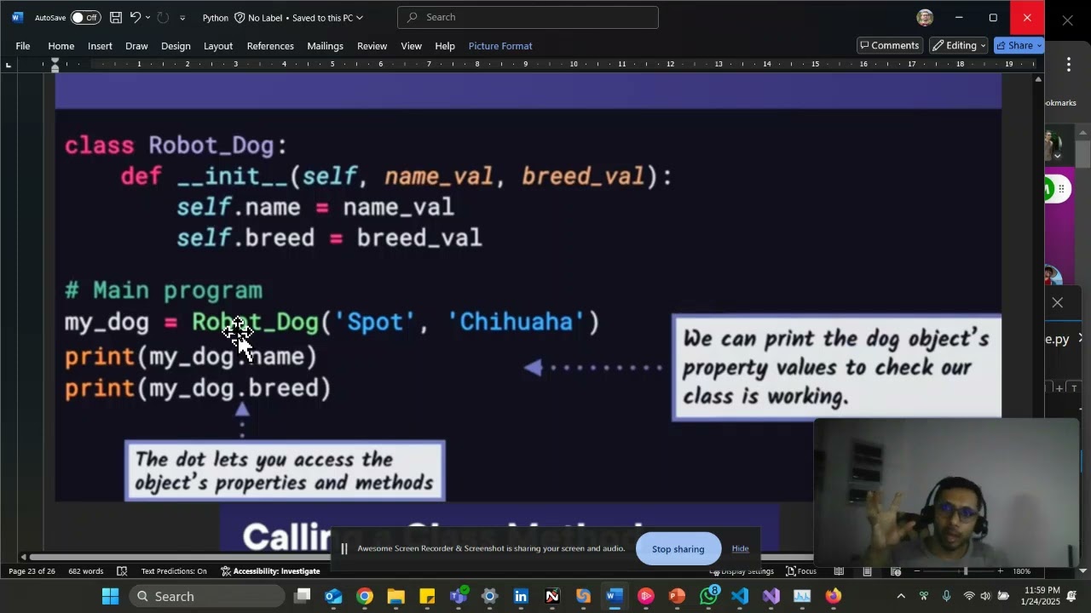Click Accessibility: Investigate in status bar
The height and width of the screenshot is (613, 1091).
click(270, 571)
